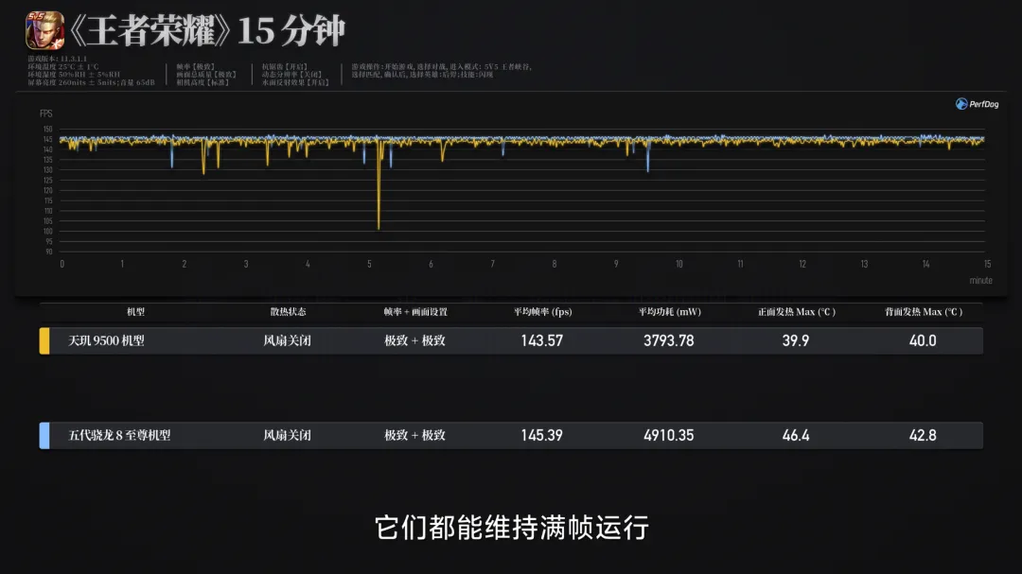The height and width of the screenshot is (574, 1022).
Task: Click the 五代骁龙 8 至尊机型 row label
Action: (x=119, y=435)
